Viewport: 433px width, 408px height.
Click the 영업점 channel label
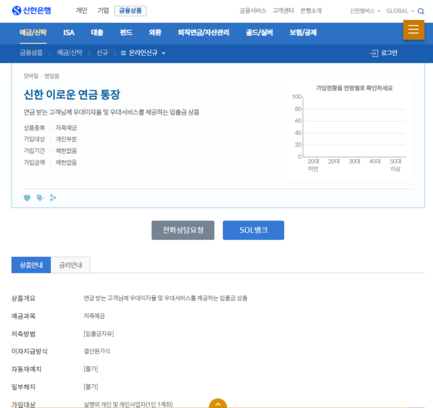click(52, 76)
